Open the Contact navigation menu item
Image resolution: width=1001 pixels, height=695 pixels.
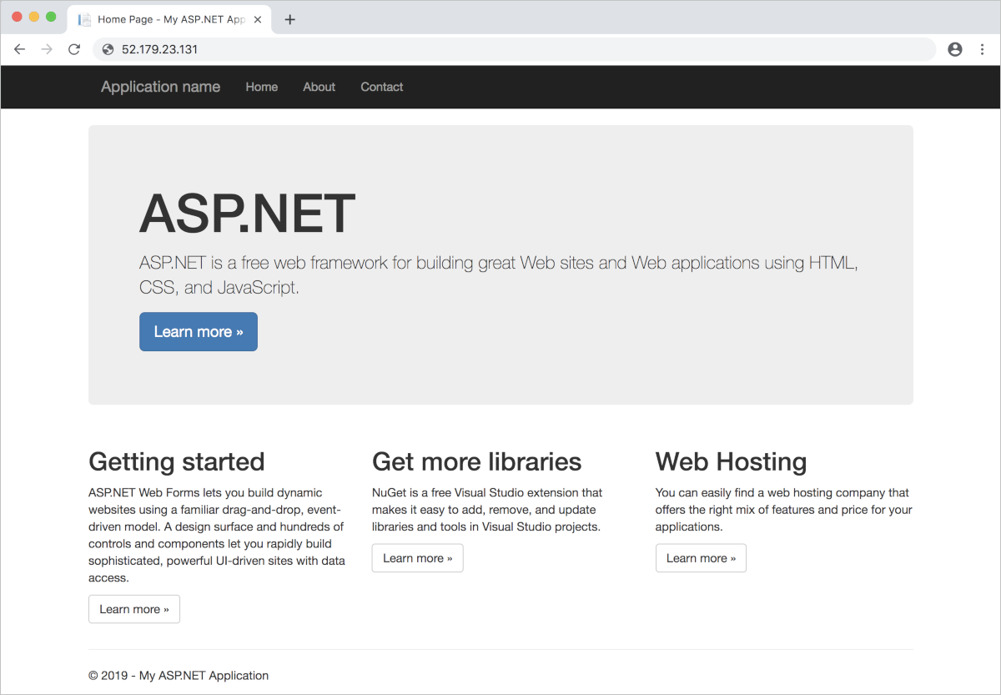[381, 87]
